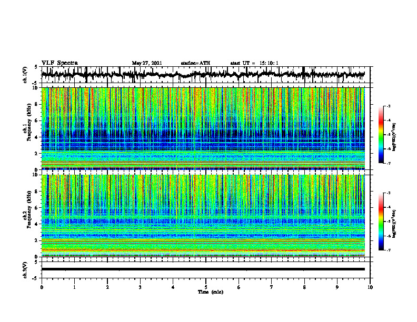Image resolution: width=417 pixels, height=322 pixels.
Task: Click inside the ch.2 spectrogram panel
Action: click(x=203, y=216)
